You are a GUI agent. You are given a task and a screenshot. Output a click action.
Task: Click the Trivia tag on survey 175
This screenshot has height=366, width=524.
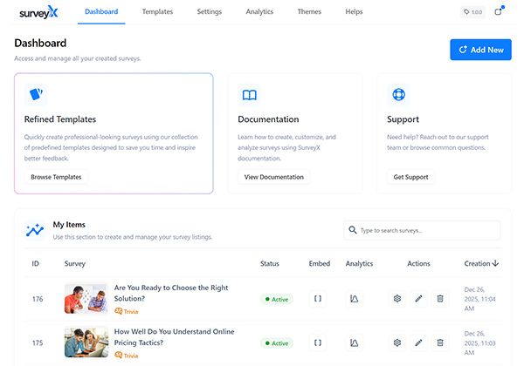127,356
